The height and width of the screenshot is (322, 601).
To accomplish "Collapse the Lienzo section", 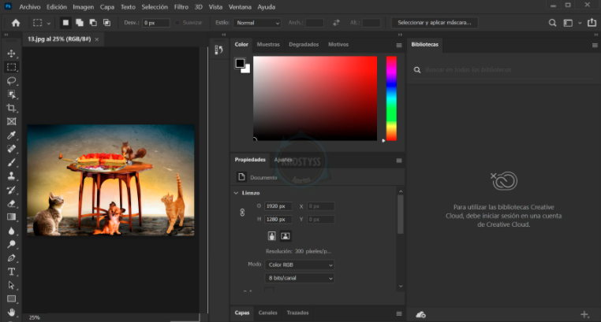I will (x=236, y=193).
